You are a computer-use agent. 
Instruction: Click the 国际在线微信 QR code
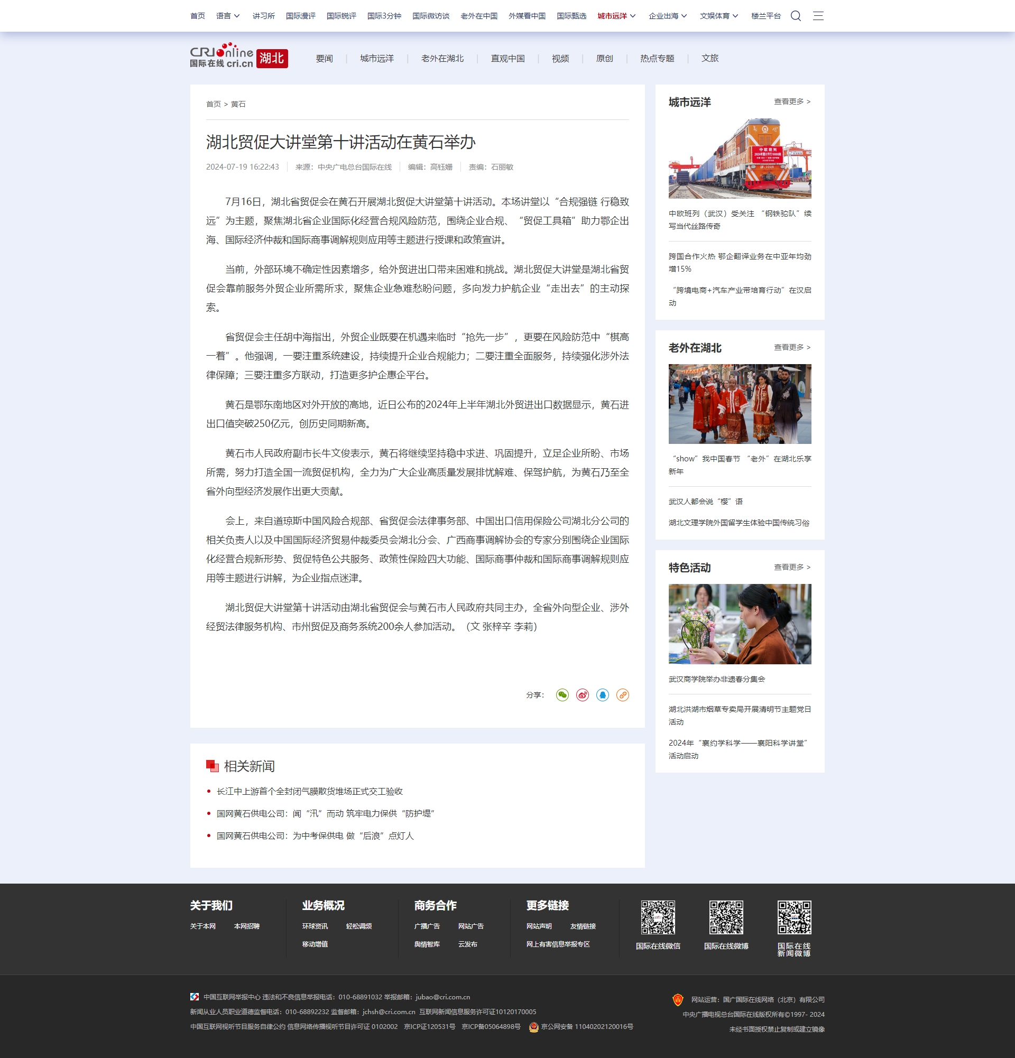[x=658, y=917]
